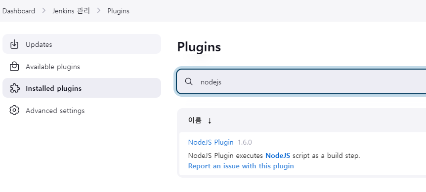Select Installed plugins in the sidebar
The image size is (426, 192).
pyautogui.click(x=82, y=88)
